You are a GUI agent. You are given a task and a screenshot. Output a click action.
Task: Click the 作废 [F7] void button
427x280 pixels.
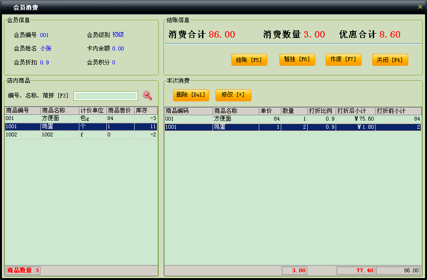(x=343, y=60)
